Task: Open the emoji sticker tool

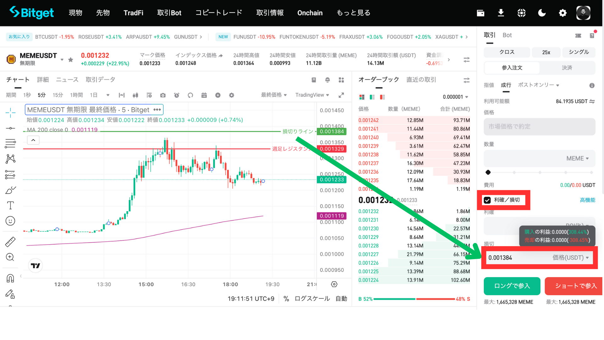Action: (10, 221)
